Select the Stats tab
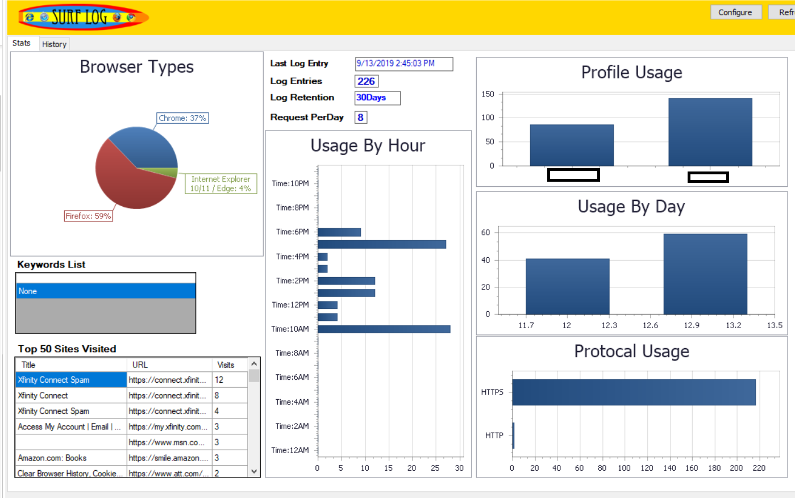The height and width of the screenshot is (498, 795). click(x=22, y=43)
